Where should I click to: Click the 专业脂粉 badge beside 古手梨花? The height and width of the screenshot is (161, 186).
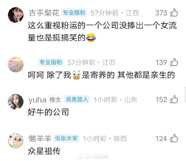(x=74, y=13)
